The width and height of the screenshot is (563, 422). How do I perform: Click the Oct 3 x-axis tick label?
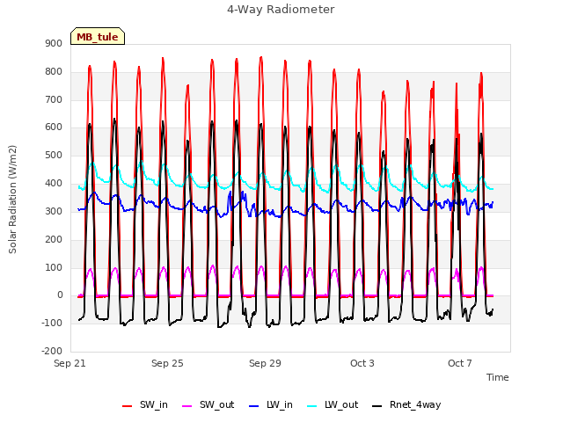pos(362,363)
